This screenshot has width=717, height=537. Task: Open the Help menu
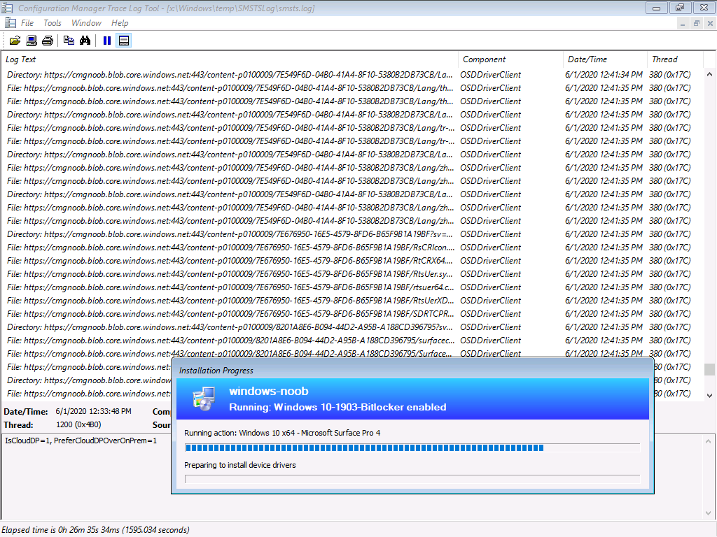(120, 23)
